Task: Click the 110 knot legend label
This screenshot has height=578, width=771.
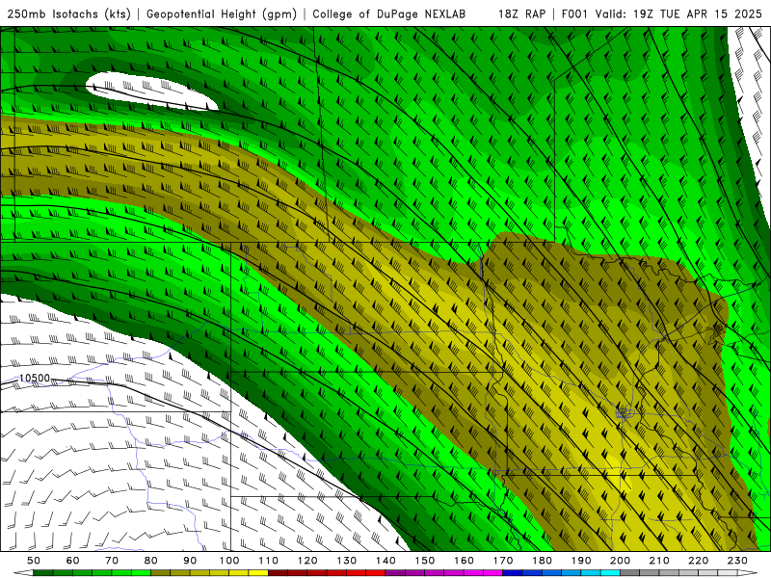Action: point(269,561)
